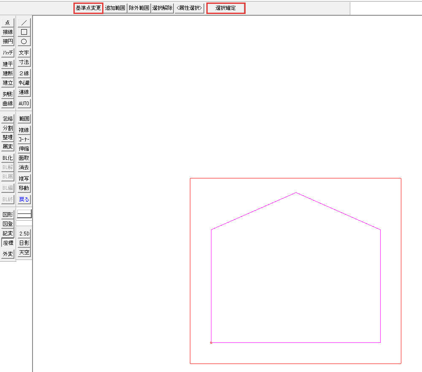Select the 寸法 dimension tool
The image size is (422, 372).
pos(24,62)
